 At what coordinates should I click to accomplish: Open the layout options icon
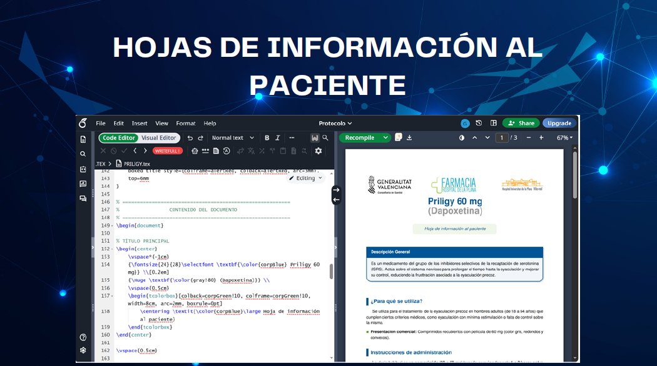494,123
